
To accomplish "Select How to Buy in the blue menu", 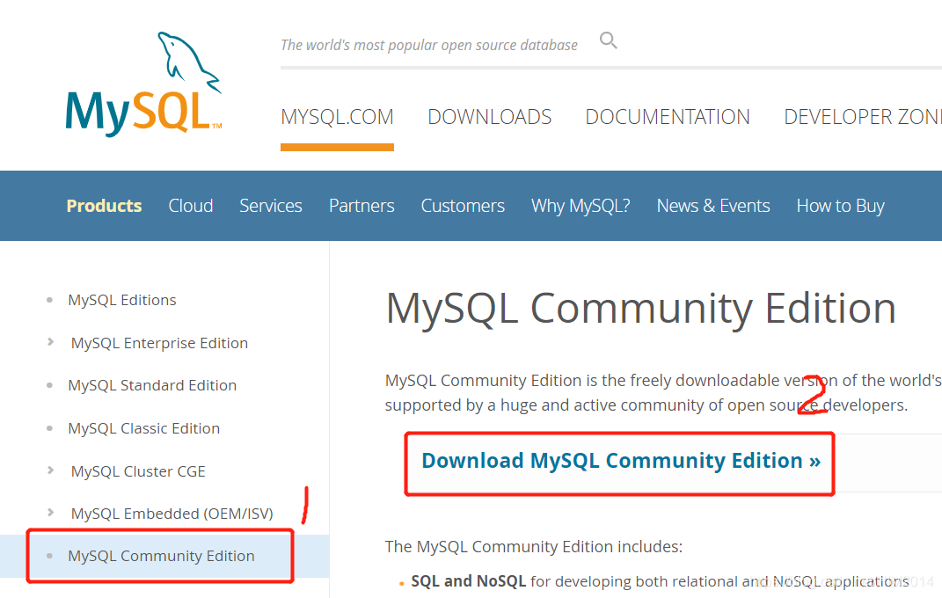I will point(841,206).
